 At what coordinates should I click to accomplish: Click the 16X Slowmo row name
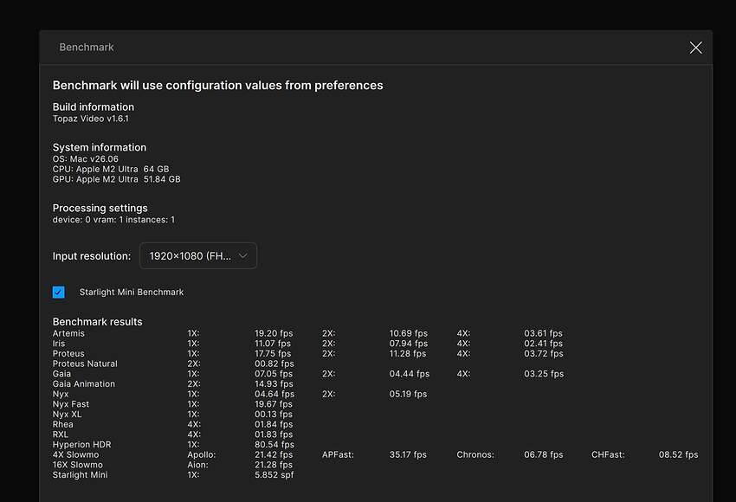coord(77,465)
